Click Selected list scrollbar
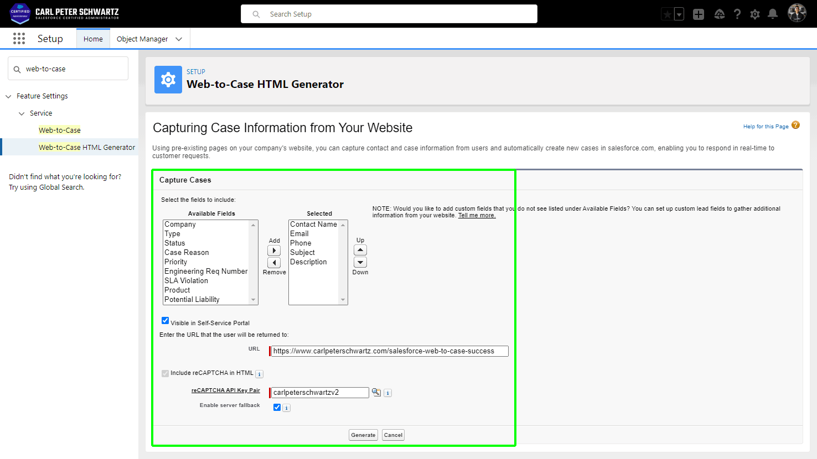This screenshot has width=817, height=459. coord(343,262)
